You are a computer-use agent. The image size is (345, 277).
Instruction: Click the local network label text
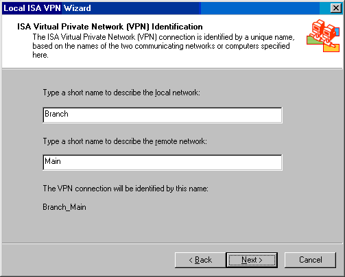coord(121,93)
